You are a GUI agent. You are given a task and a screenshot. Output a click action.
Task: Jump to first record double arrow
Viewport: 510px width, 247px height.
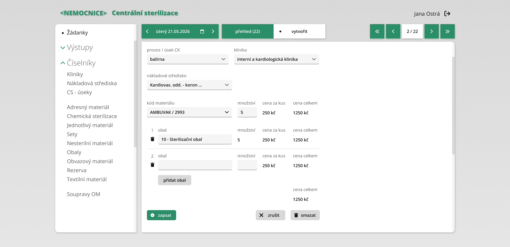point(377,31)
